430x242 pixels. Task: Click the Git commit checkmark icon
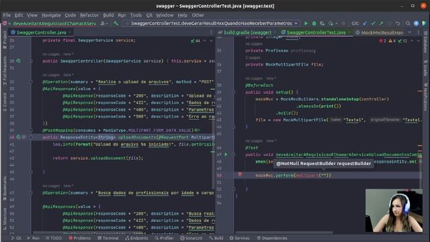click(x=373, y=24)
